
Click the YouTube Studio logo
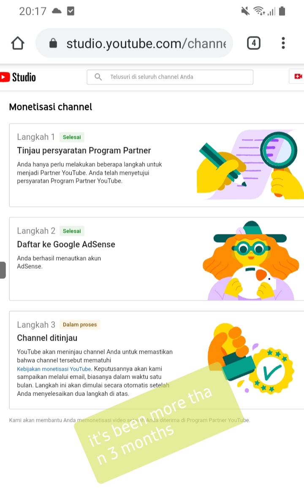coord(18,77)
